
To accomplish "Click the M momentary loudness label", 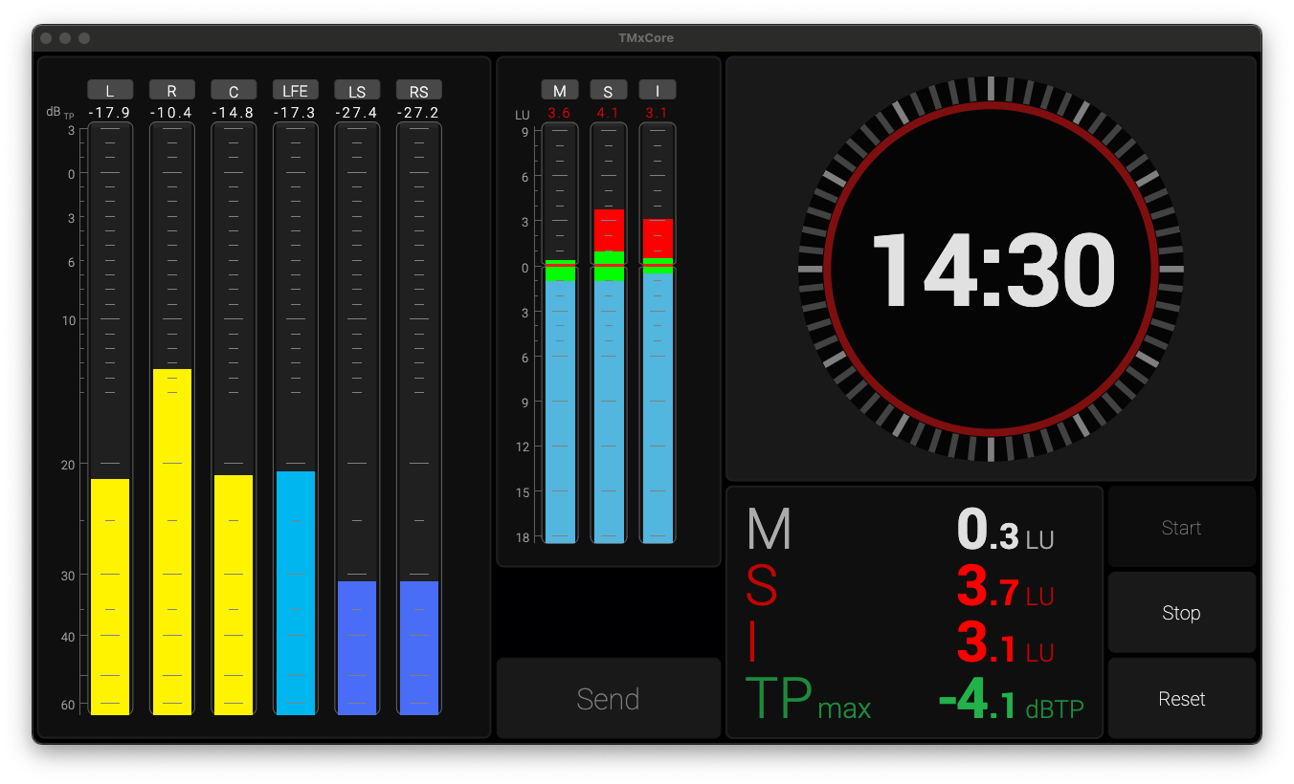I will (560, 91).
